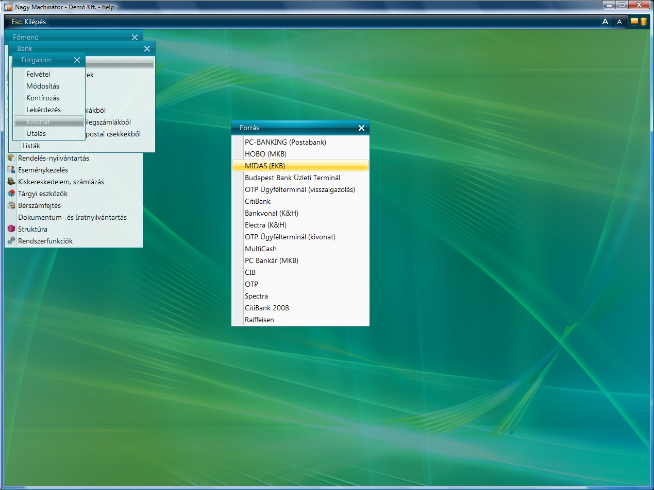Click the pink Struktúra cube icon
This screenshot has height=490, width=654.
click(x=11, y=229)
